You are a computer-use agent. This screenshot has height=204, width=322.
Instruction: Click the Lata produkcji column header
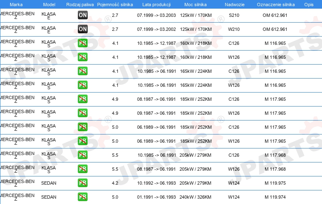coord(156,4)
